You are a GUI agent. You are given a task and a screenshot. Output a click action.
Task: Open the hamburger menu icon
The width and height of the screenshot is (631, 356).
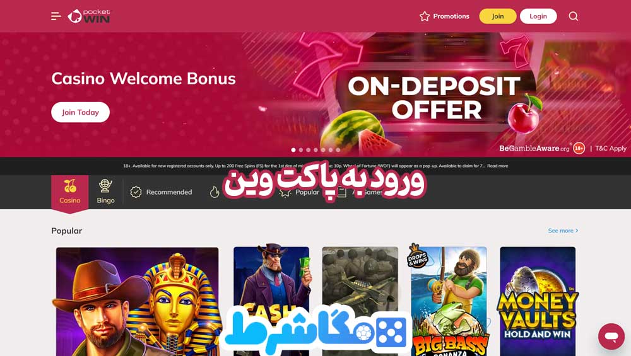pyautogui.click(x=56, y=16)
